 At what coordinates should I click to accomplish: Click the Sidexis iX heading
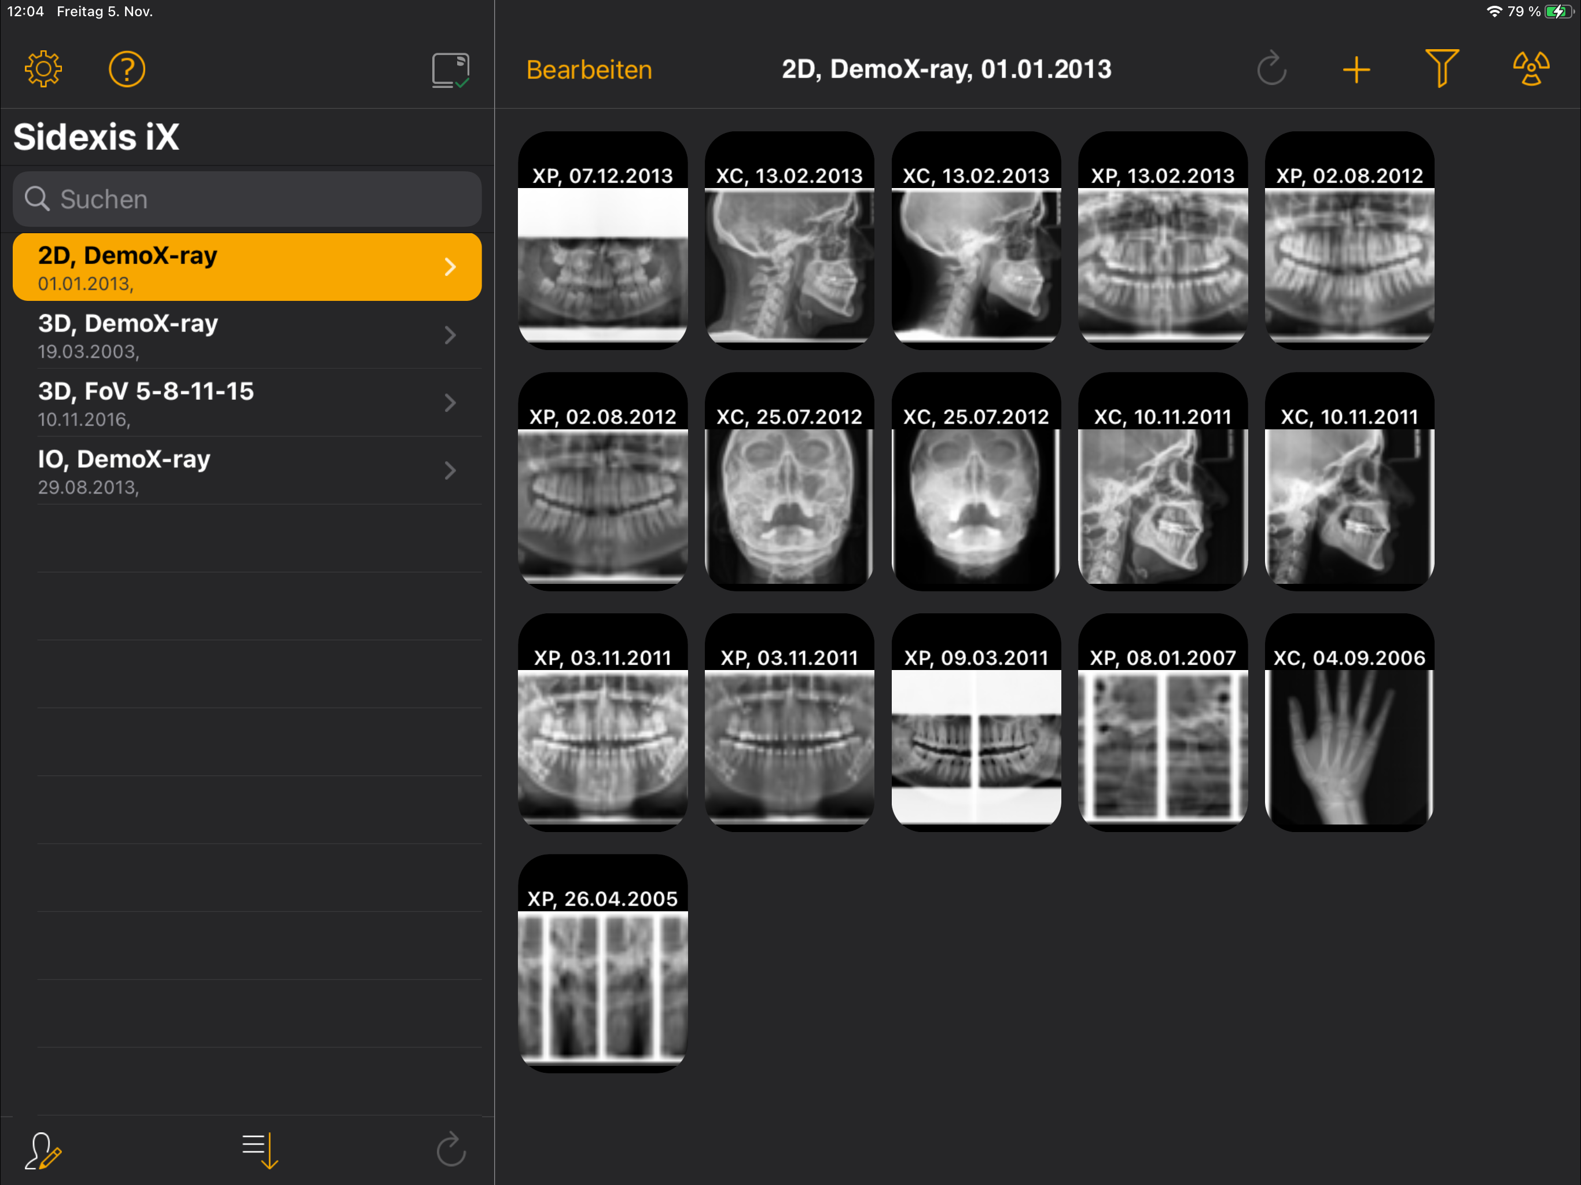point(97,137)
